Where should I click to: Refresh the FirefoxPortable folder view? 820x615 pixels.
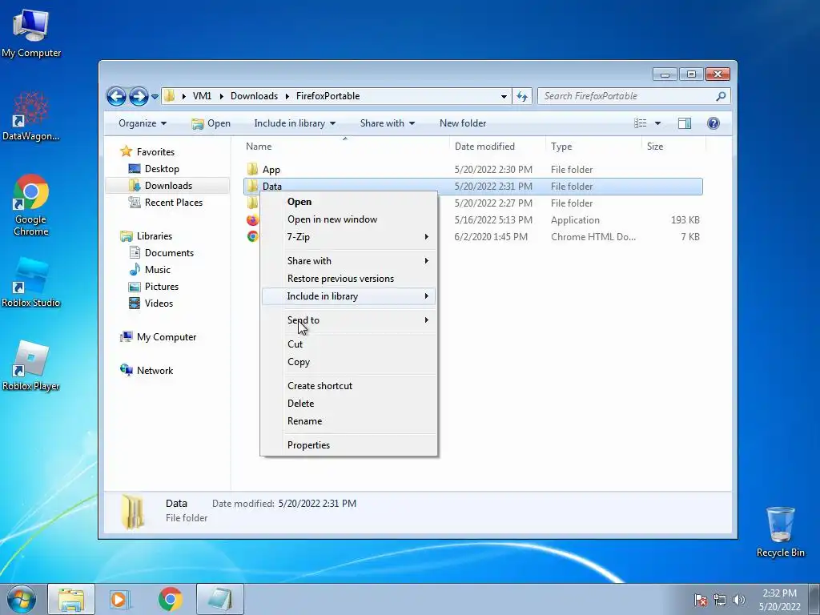coord(522,96)
